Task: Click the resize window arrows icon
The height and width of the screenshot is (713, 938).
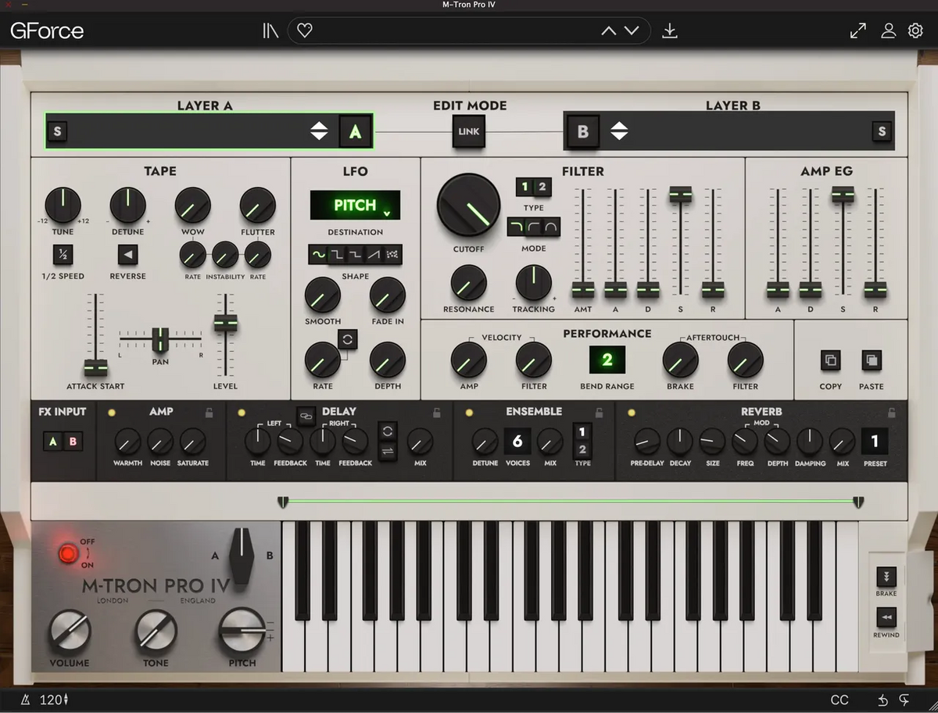Action: pyautogui.click(x=857, y=30)
